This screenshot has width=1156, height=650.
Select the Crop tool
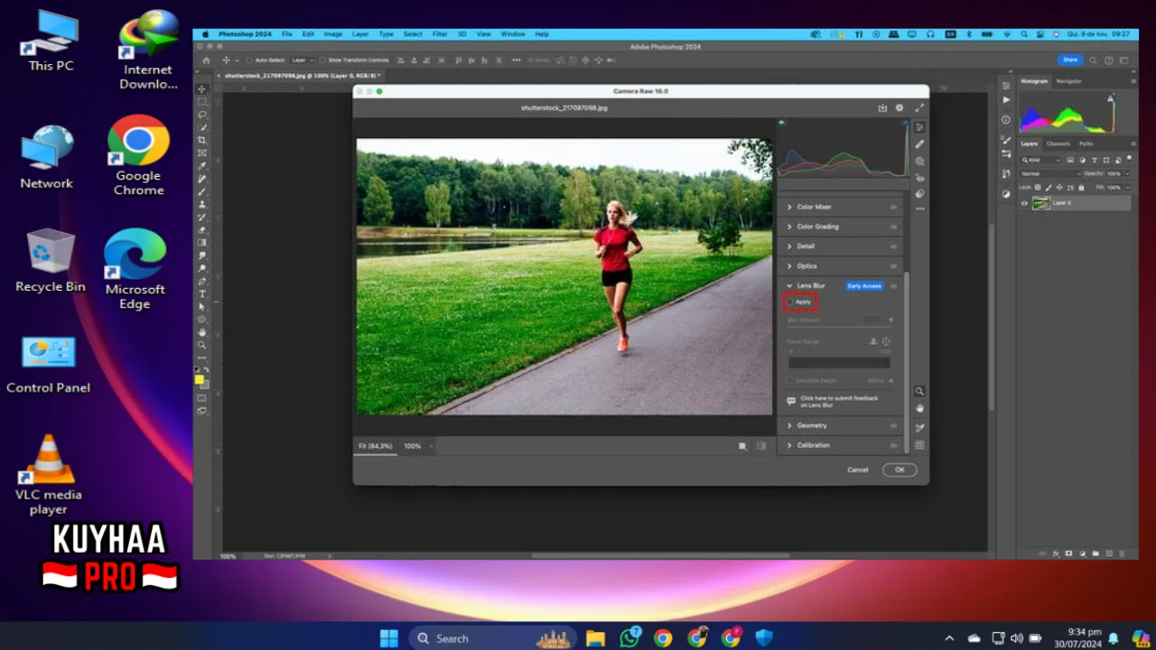(x=202, y=140)
